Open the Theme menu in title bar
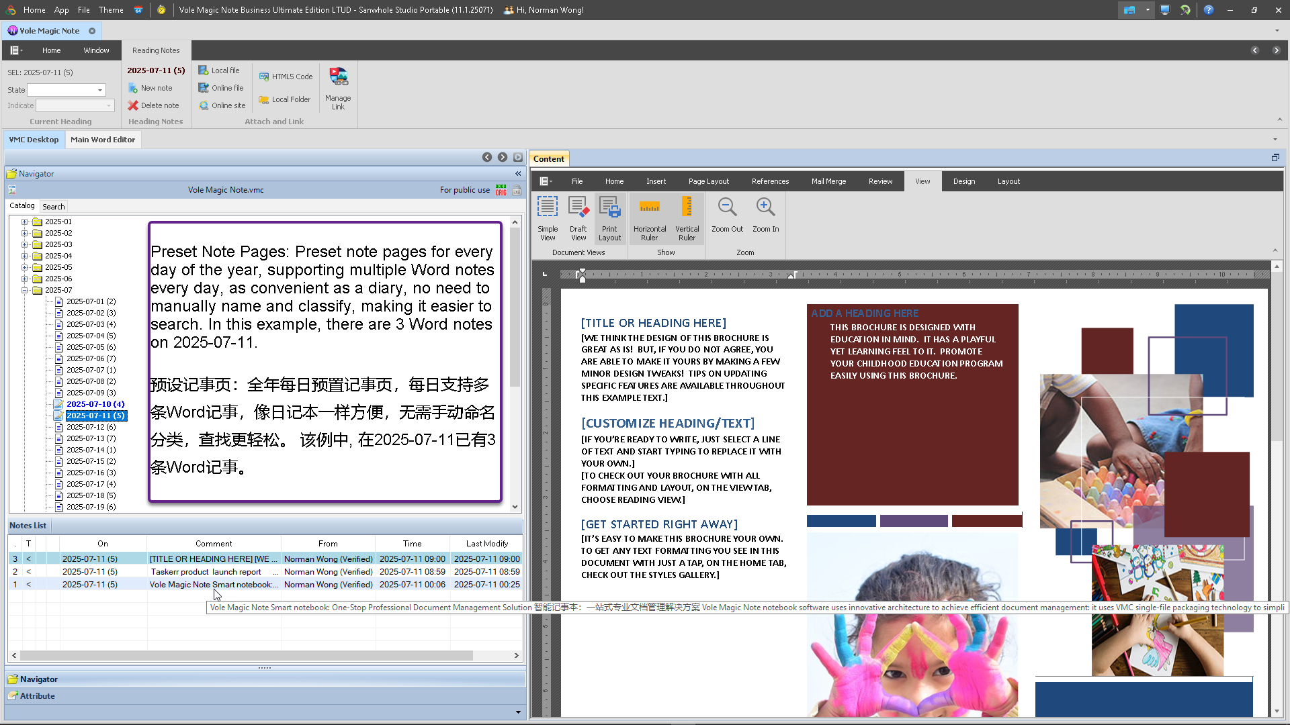Viewport: 1290px width, 725px height. [x=111, y=10]
